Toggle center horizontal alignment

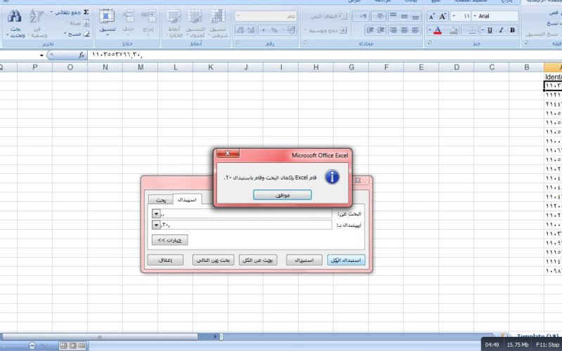tap(405, 30)
